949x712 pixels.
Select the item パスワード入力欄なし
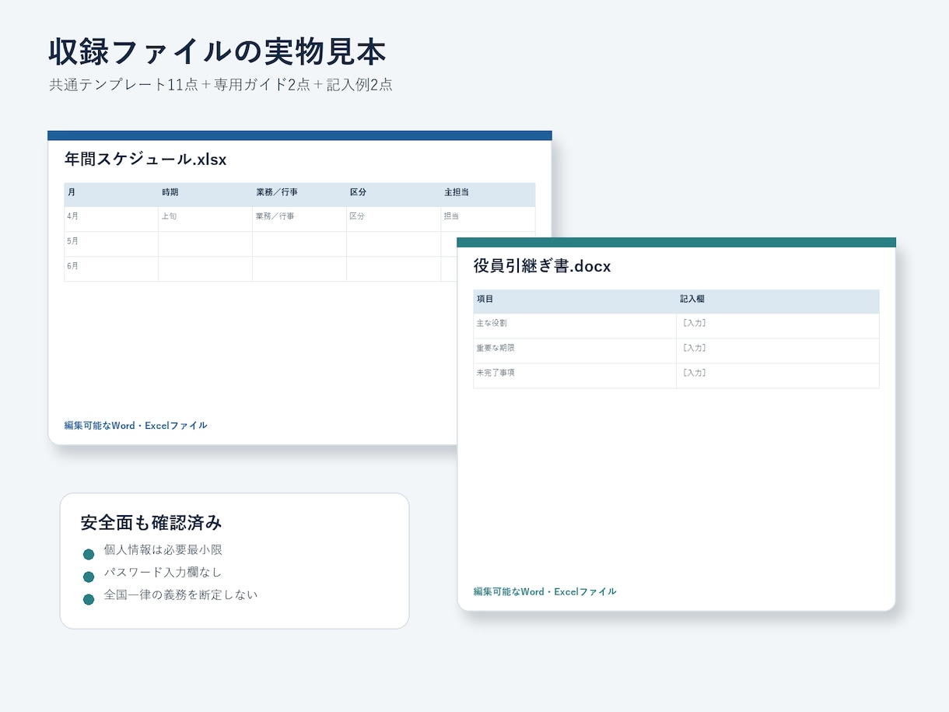pyautogui.click(x=163, y=573)
